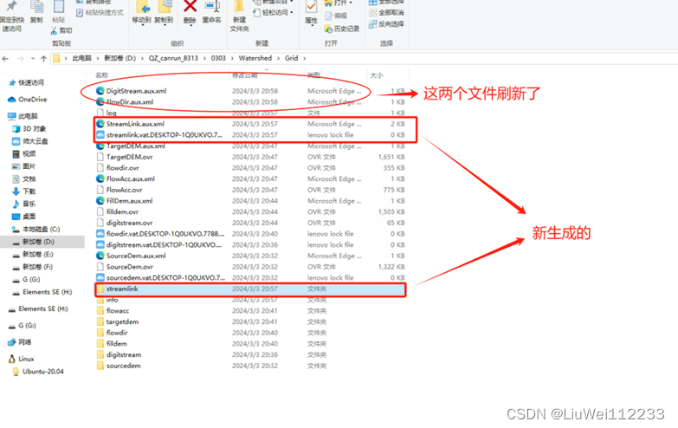Sort files by the 名称 column
678x428 pixels.
coord(102,75)
